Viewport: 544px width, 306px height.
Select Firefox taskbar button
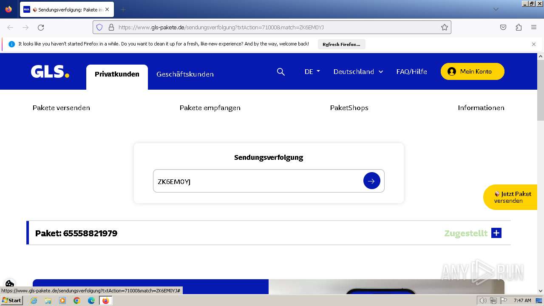105,300
